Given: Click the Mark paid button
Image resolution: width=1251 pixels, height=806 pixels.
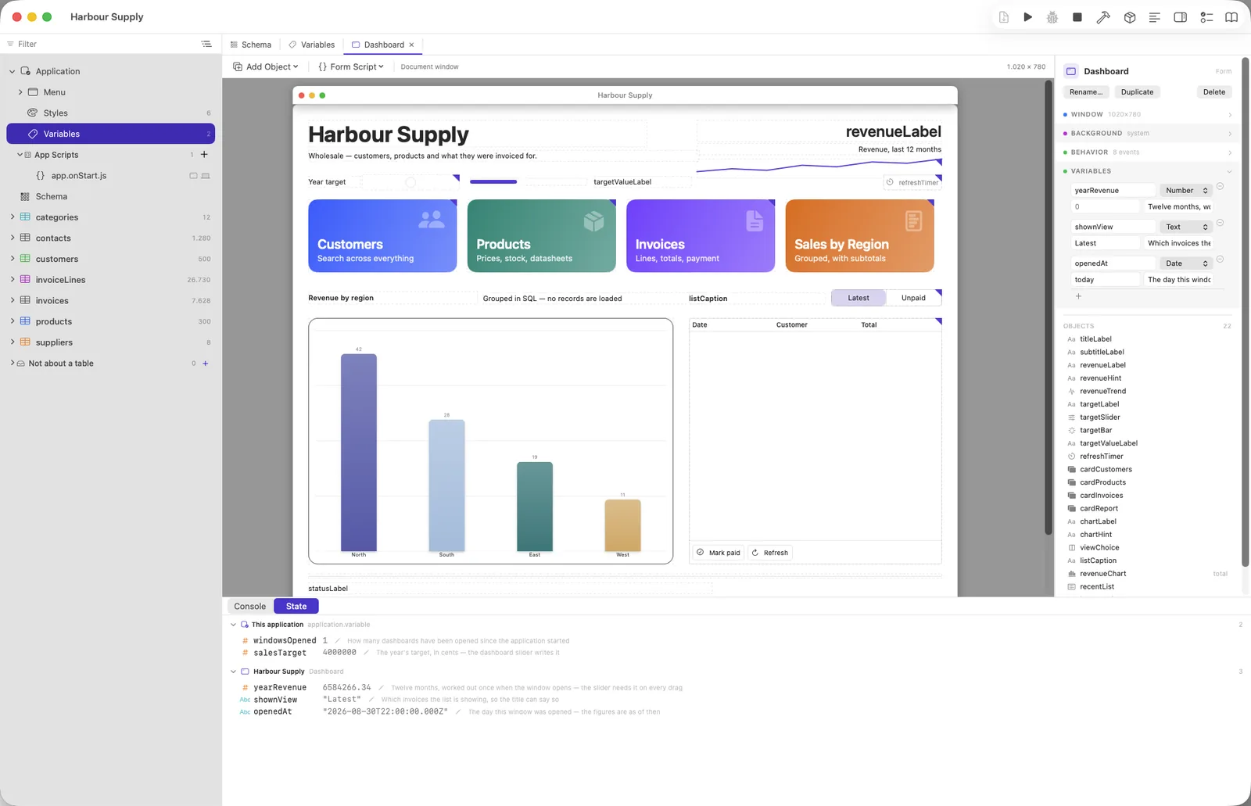Looking at the screenshot, I should click(x=718, y=553).
